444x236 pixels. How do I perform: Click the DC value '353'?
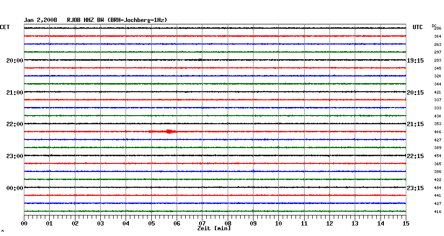438,124
